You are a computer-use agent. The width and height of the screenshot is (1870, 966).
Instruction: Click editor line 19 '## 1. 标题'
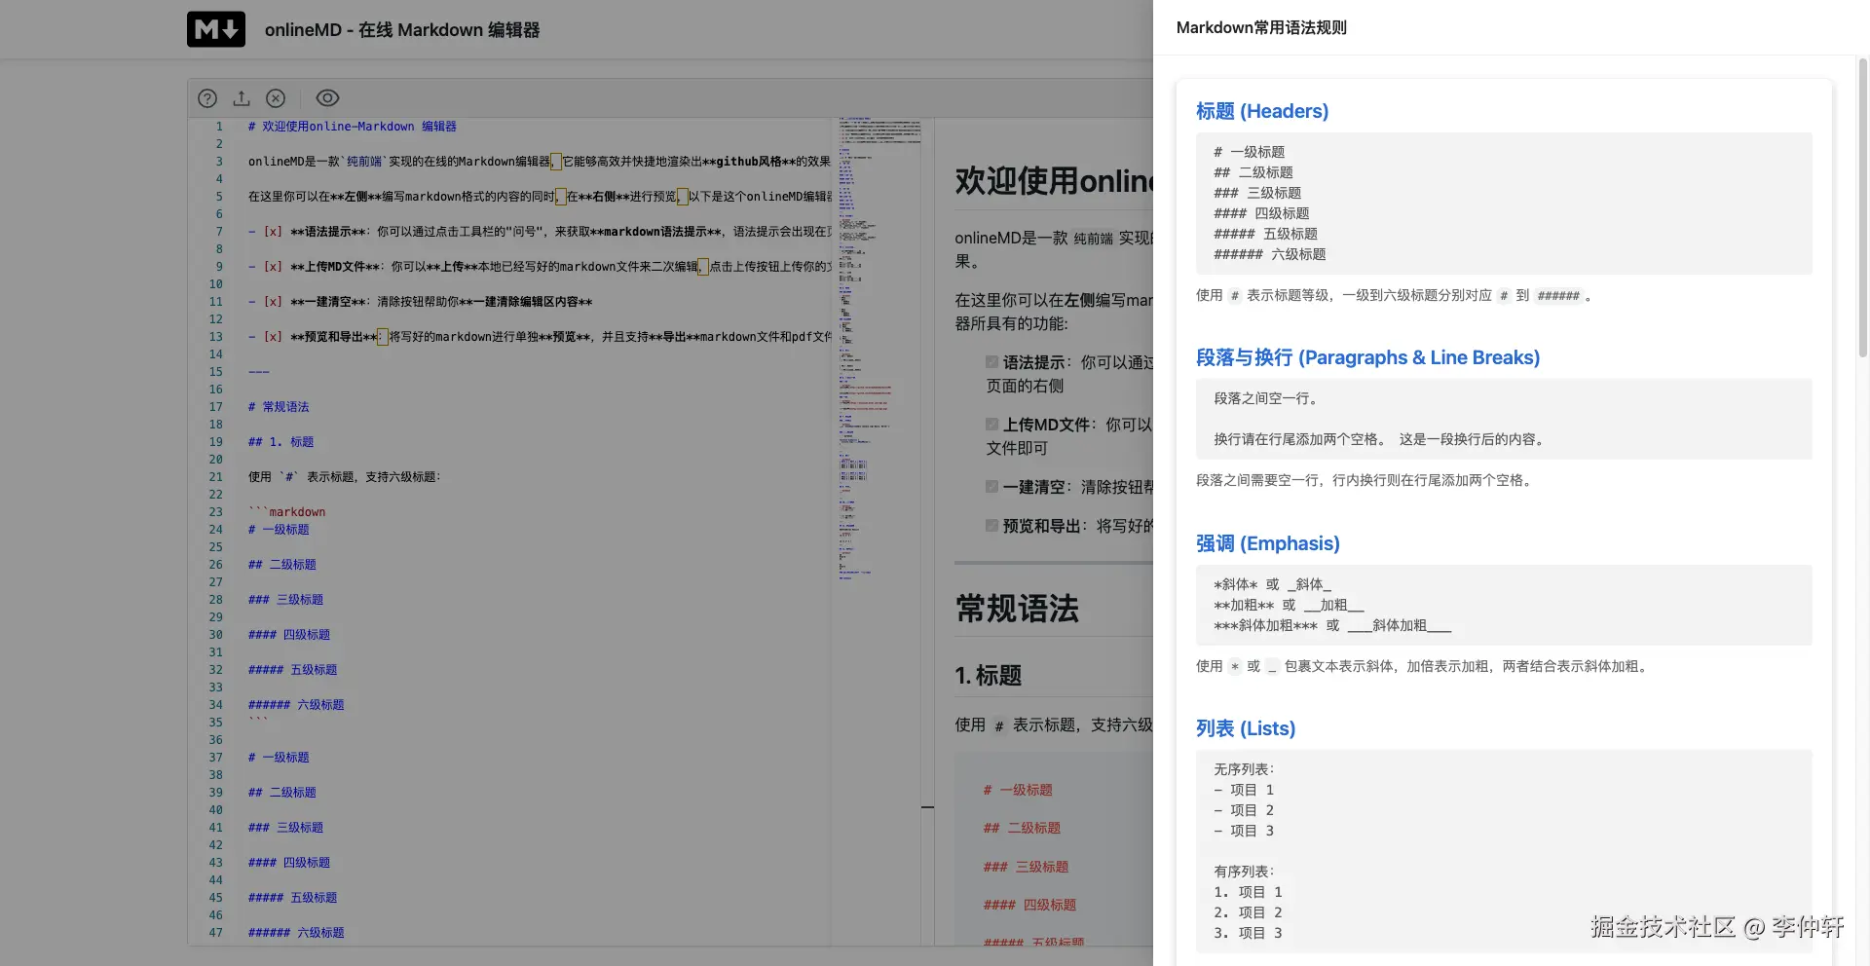[x=280, y=442]
